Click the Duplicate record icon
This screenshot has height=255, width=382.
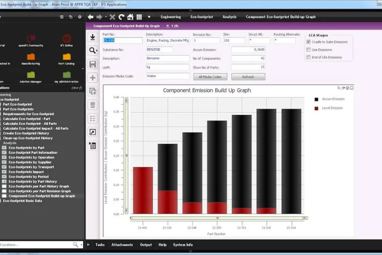tap(93, 91)
